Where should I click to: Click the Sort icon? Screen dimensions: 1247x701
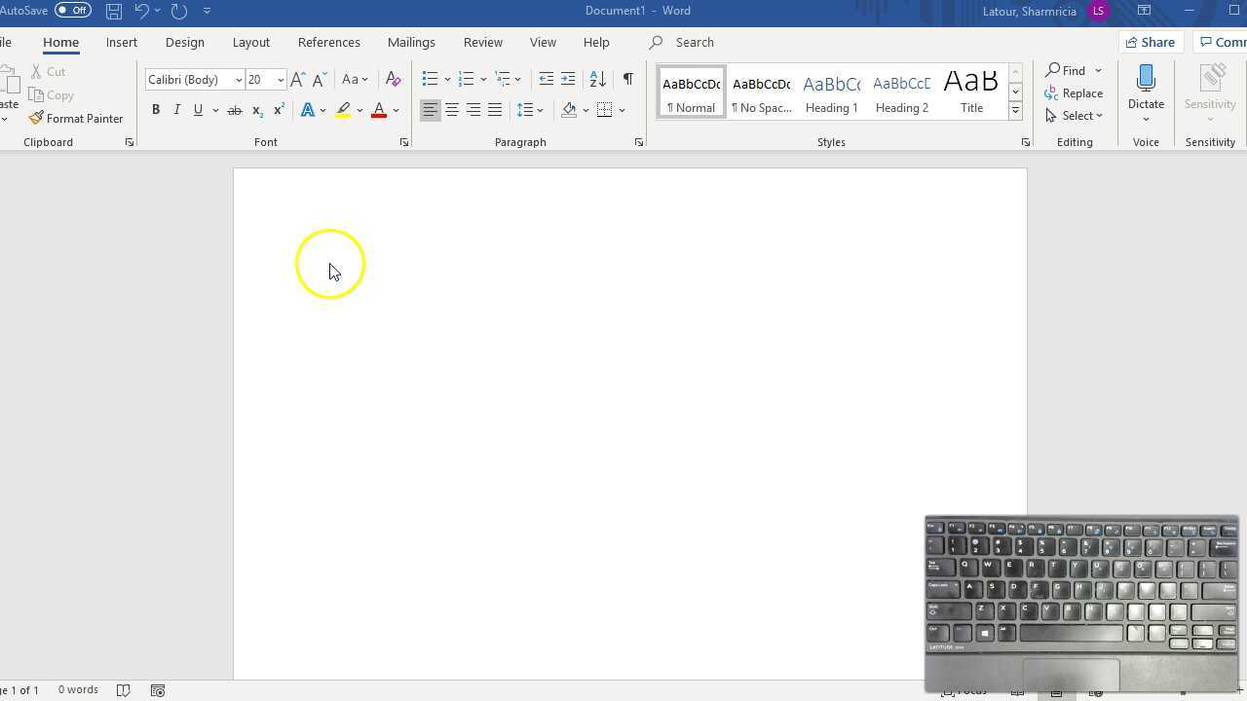[598, 79]
